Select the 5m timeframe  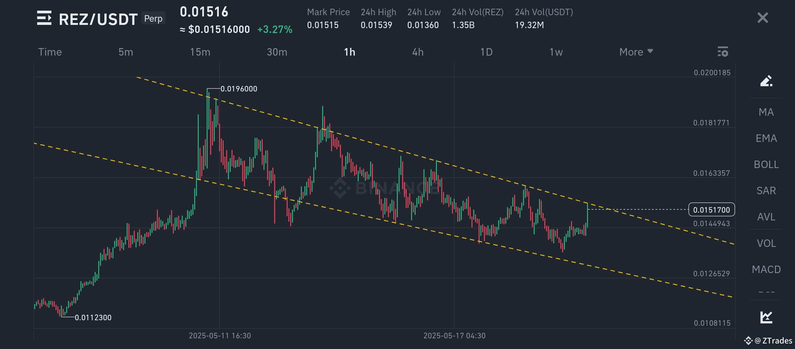[x=126, y=52]
